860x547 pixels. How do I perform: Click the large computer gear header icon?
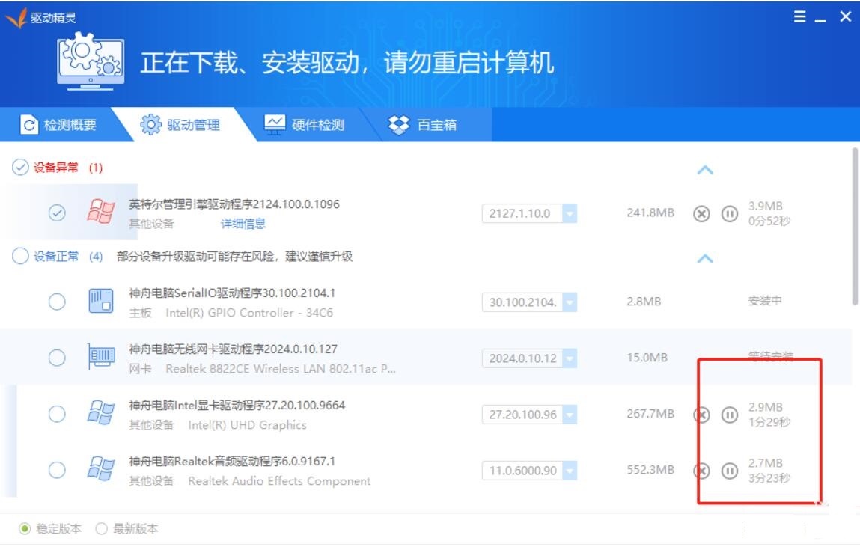pos(91,61)
